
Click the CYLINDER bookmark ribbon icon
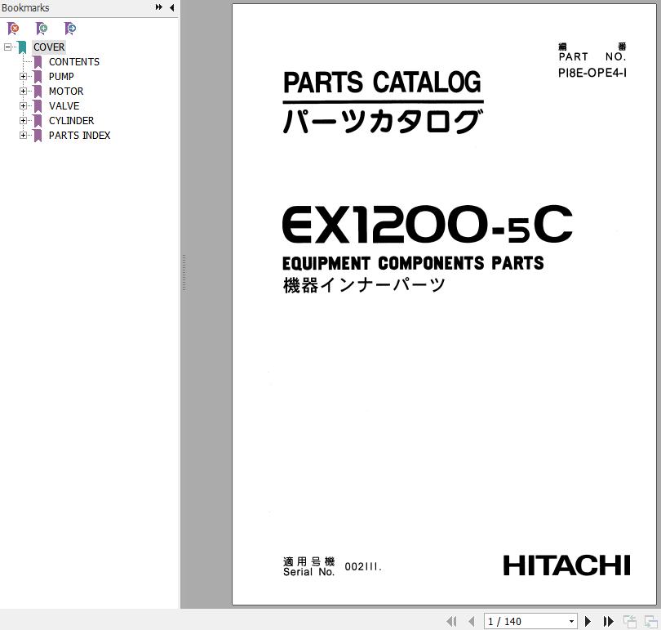pyautogui.click(x=38, y=121)
